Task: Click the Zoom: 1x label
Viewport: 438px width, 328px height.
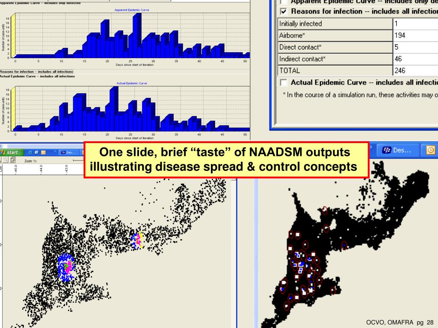Action: pyautogui.click(x=30, y=161)
